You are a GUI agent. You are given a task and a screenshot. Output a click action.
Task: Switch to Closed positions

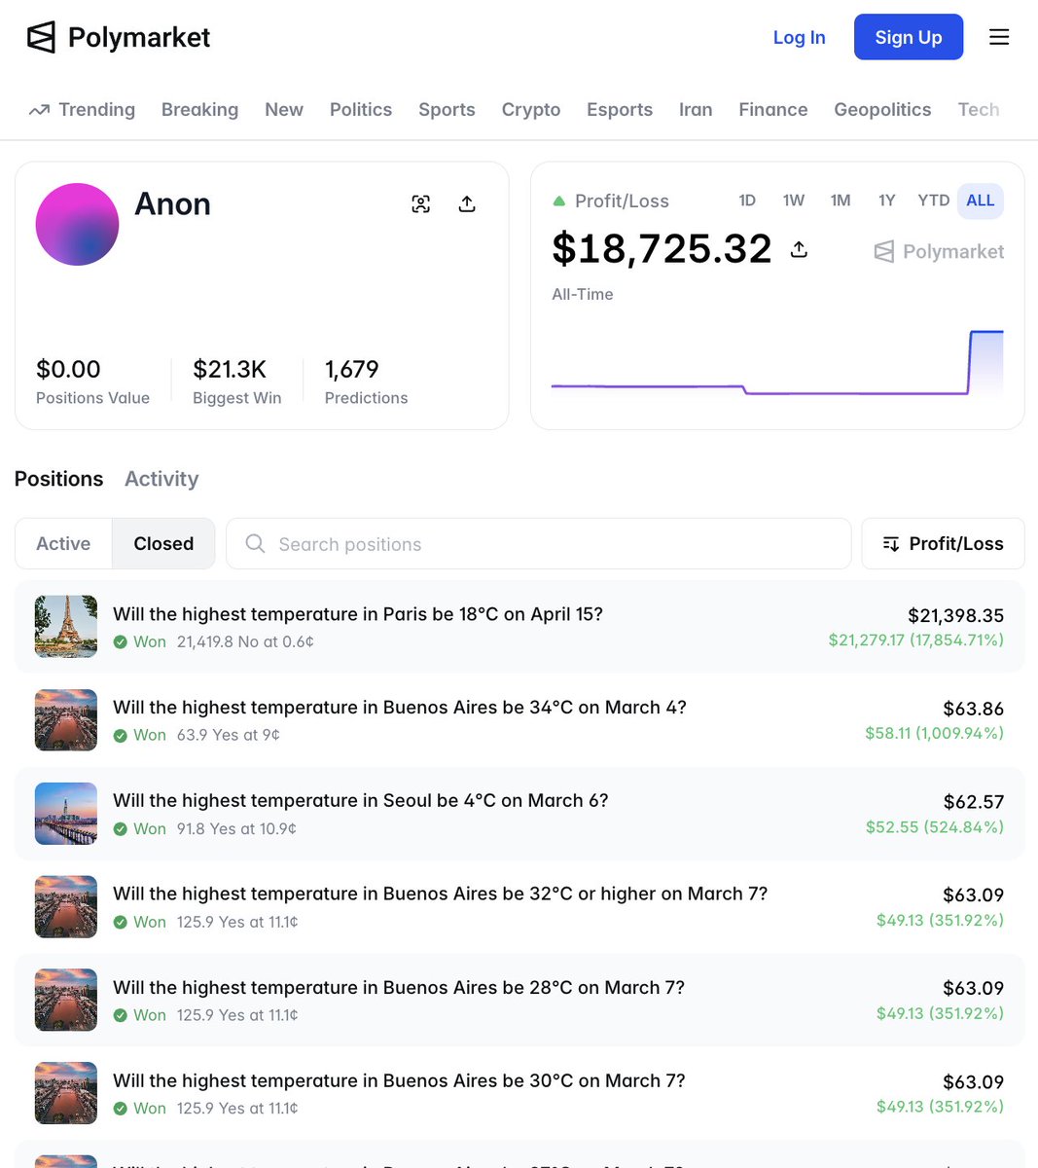[x=163, y=543]
